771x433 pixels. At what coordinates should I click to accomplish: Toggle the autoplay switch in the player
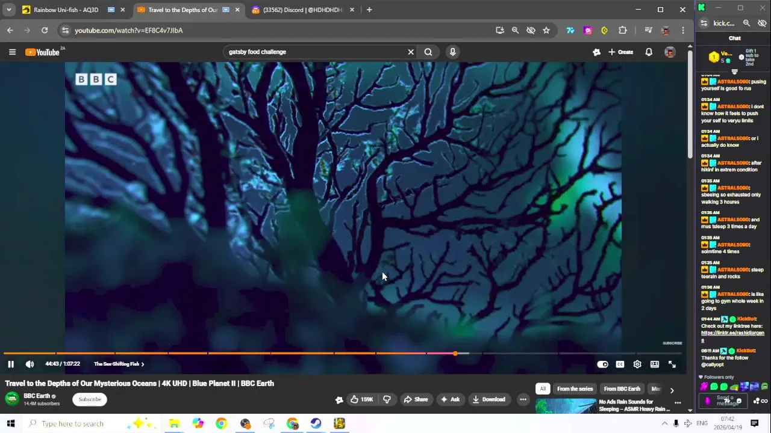pos(602,364)
